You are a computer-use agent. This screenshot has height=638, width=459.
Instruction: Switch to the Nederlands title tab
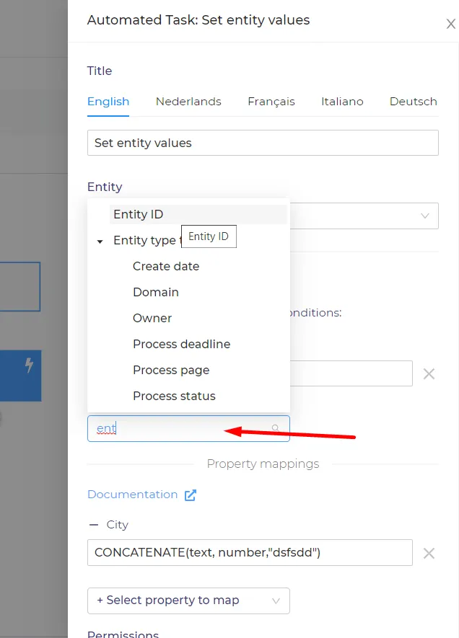pos(188,102)
